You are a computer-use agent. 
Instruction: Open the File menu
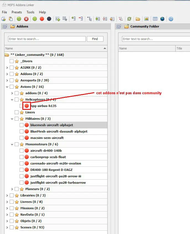[x=4, y=12]
